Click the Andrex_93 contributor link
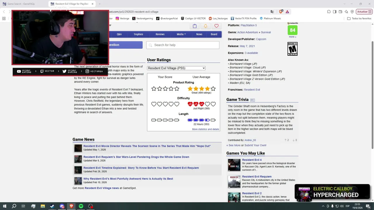374x210 pixels. tap(250, 140)
